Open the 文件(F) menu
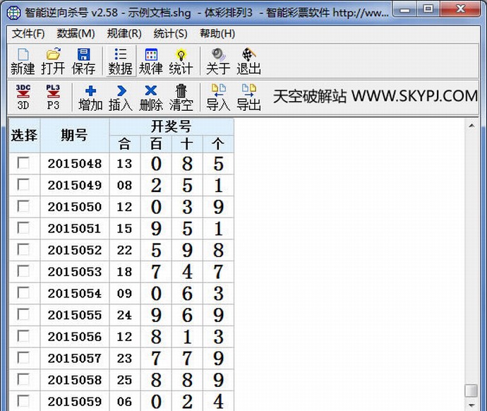 28,33
